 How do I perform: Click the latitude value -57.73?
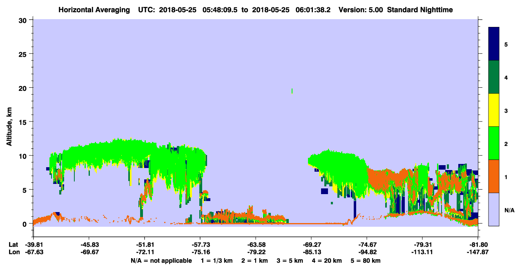click(x=200, y=245)
